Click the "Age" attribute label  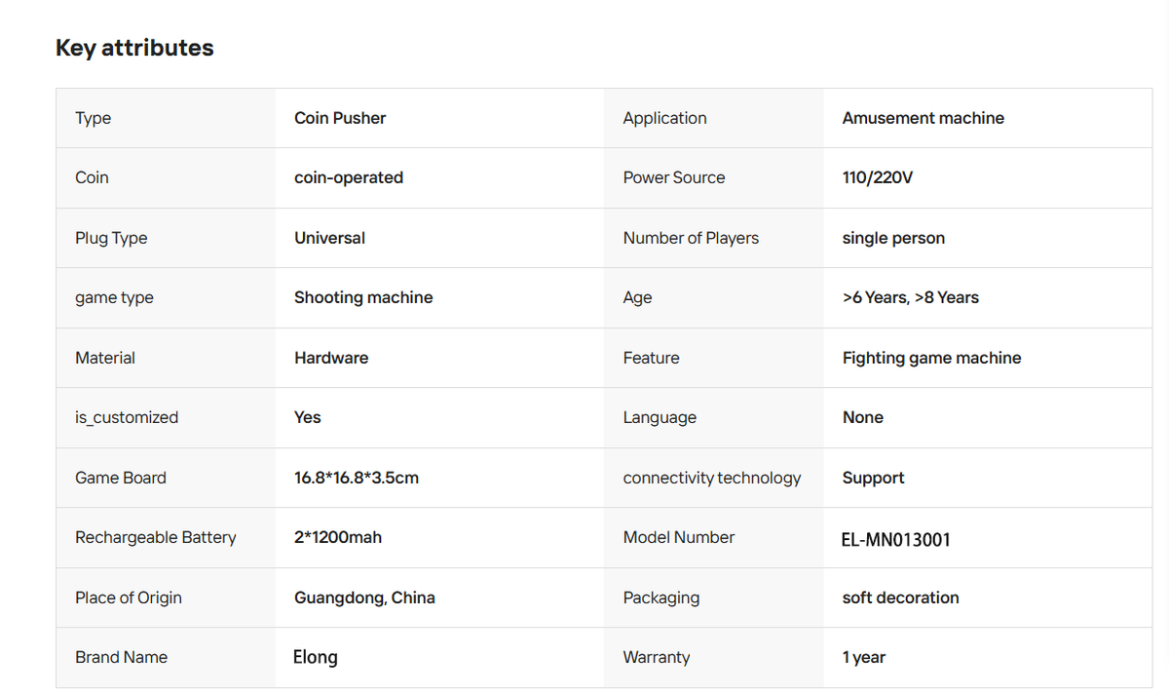(x=638, y=297)
